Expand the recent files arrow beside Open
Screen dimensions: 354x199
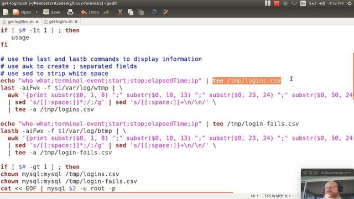37,12
